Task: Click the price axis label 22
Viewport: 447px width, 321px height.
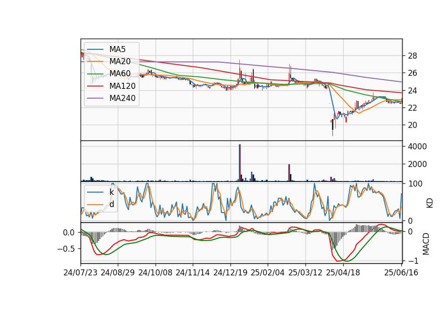Action: pos(413,107)
